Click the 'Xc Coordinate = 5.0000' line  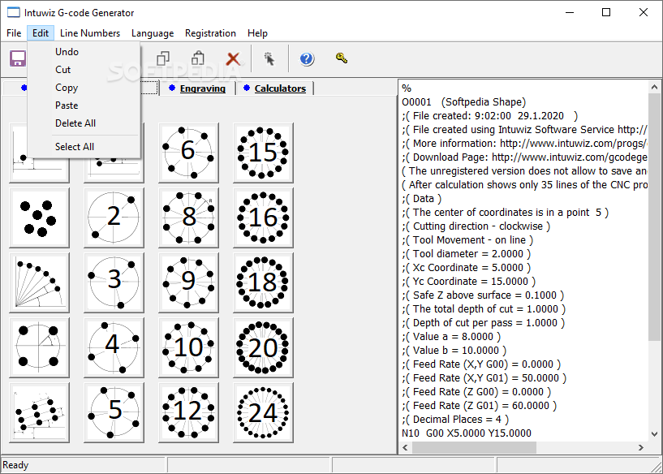466,268
